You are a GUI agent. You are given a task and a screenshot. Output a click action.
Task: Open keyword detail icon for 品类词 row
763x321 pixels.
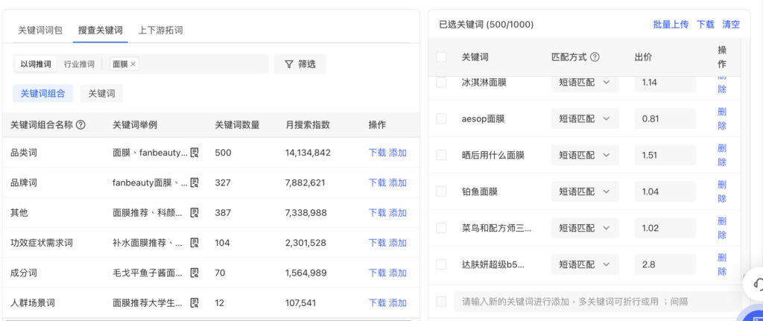194,153
